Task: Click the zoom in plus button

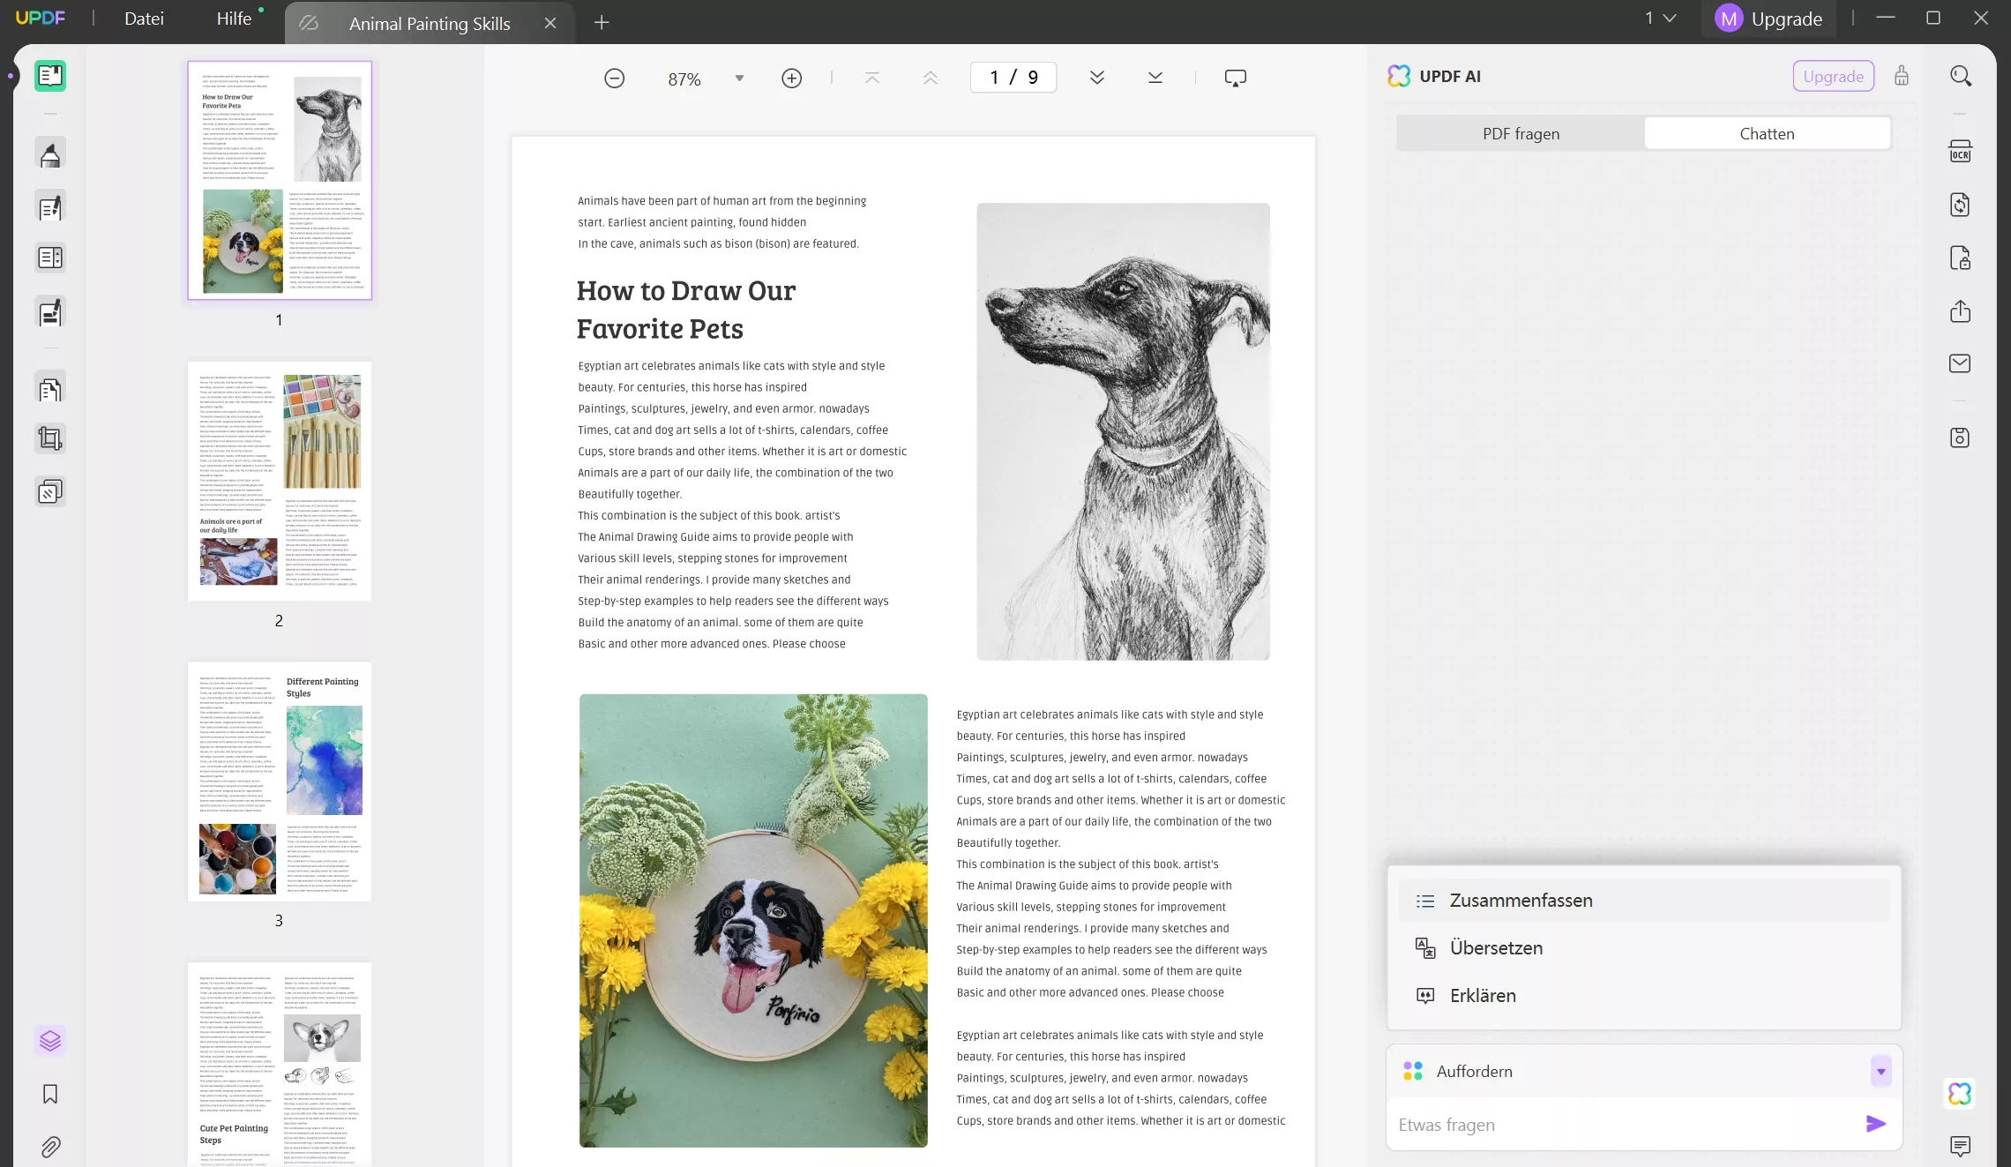Action: coord(791,79)
